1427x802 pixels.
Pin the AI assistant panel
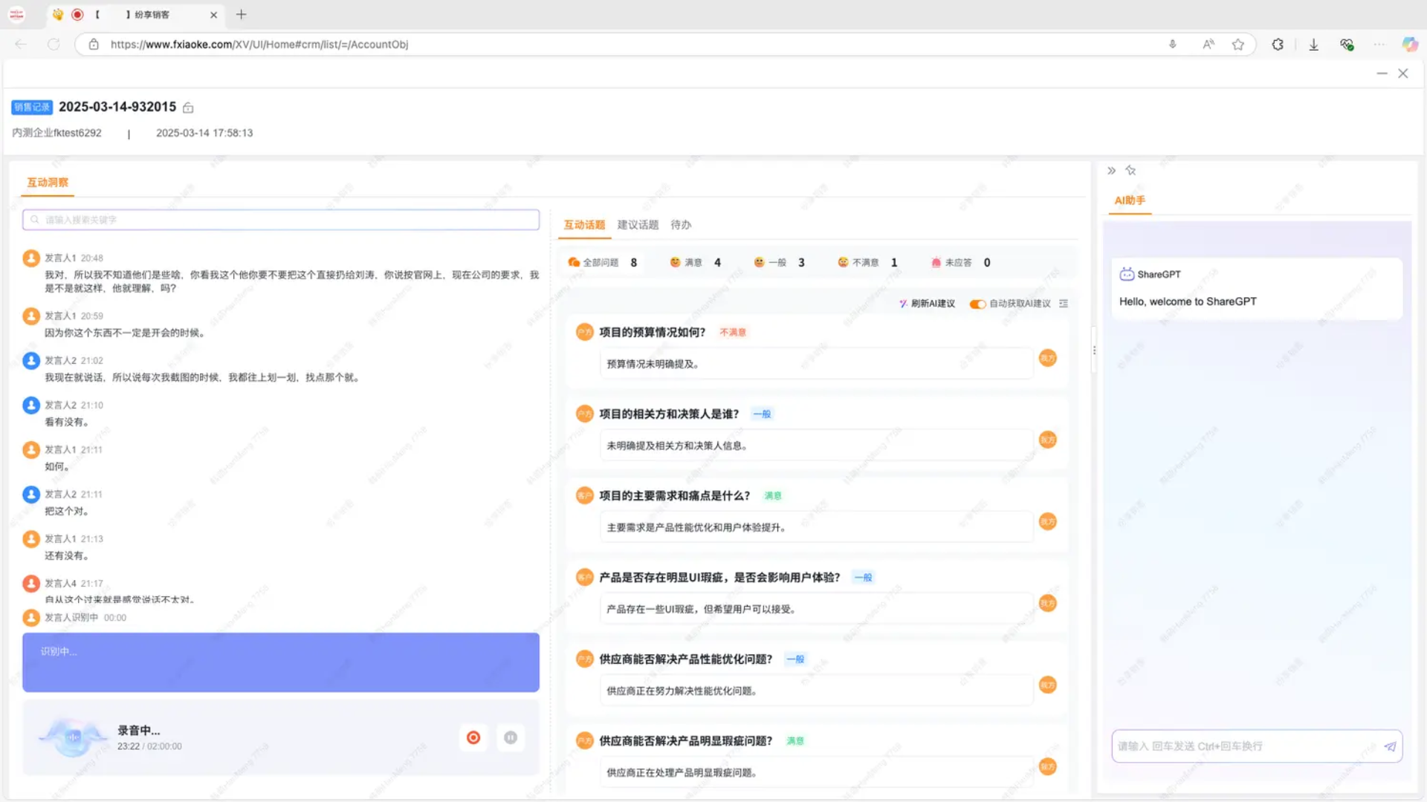1130,171
